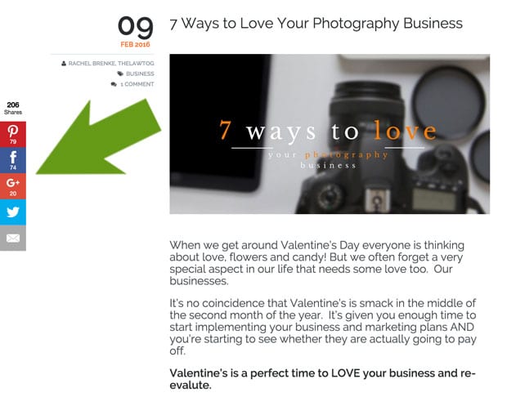Share via the Google Plus button

pyautogui.click(x=13, y=186)
